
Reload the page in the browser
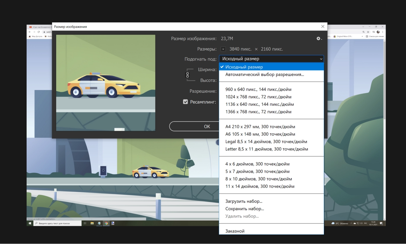39,32
